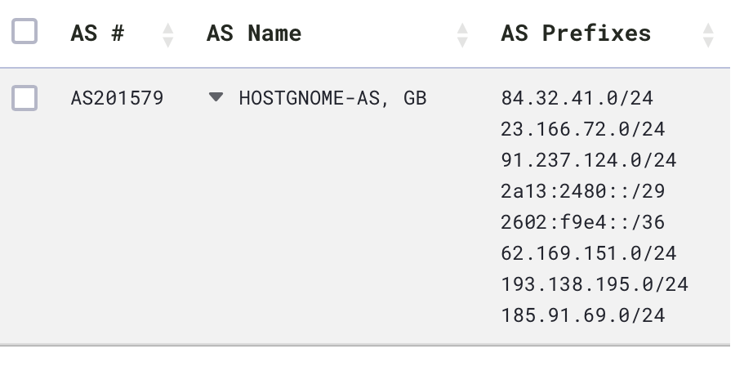753x366 pixels.
Task: Click the AS Name column header label
Action: coord(254,33)
